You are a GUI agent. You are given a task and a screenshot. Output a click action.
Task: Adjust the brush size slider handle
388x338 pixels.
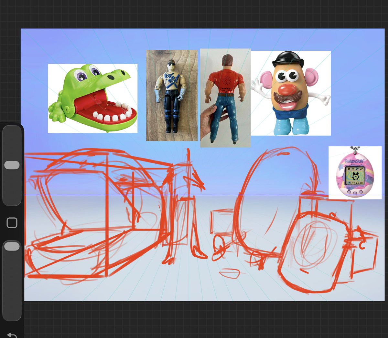(12, 165)
